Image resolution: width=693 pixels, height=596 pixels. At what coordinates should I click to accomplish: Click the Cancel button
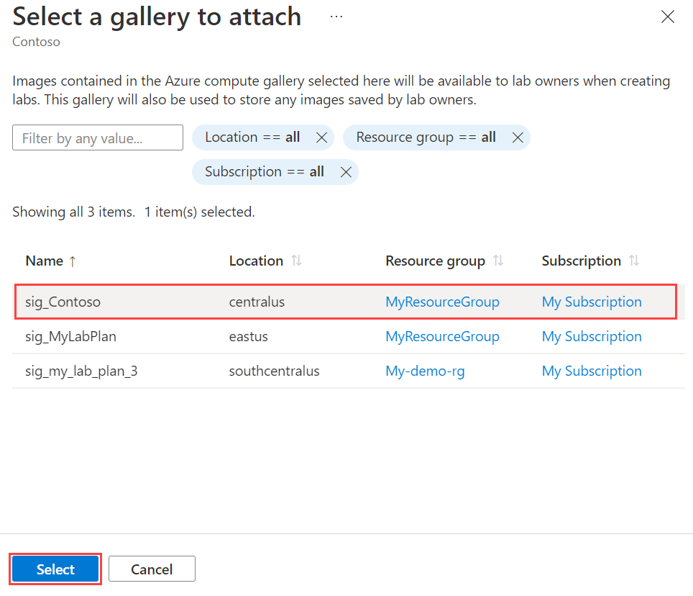[152, 569]
